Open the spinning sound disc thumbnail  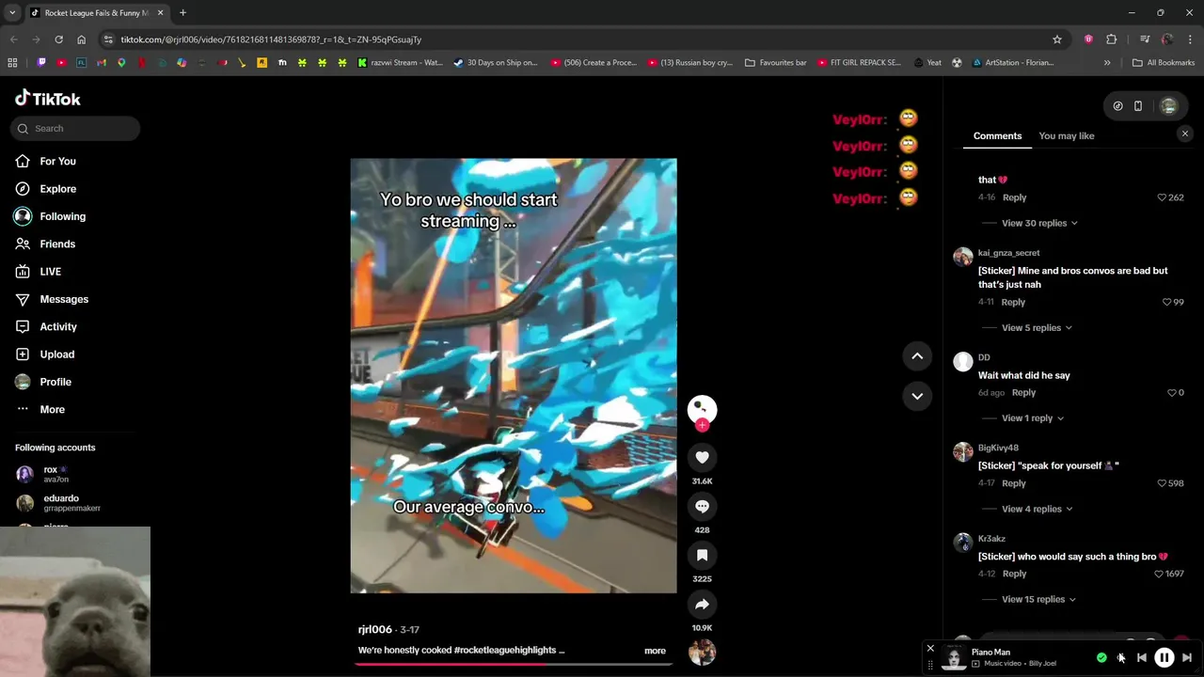tap(702, 652)
